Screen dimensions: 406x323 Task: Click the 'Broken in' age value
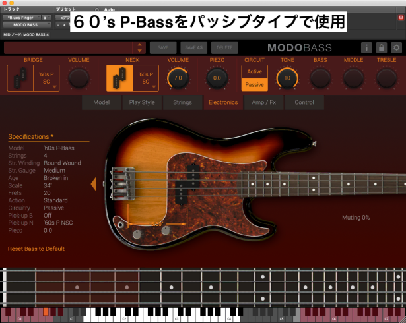point(55,178)
